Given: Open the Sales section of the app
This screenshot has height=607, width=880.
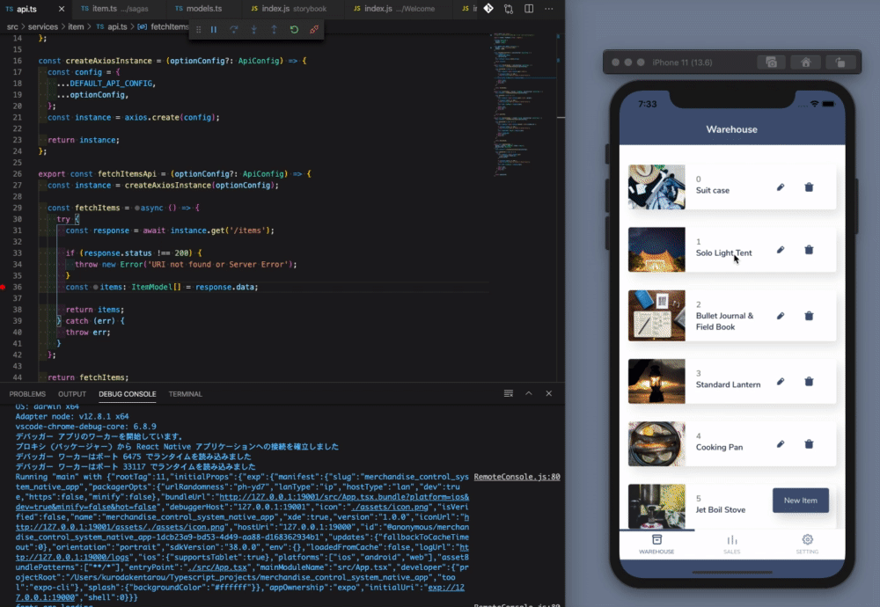Looking at the screenshot, I should click(x=731, y=540).
